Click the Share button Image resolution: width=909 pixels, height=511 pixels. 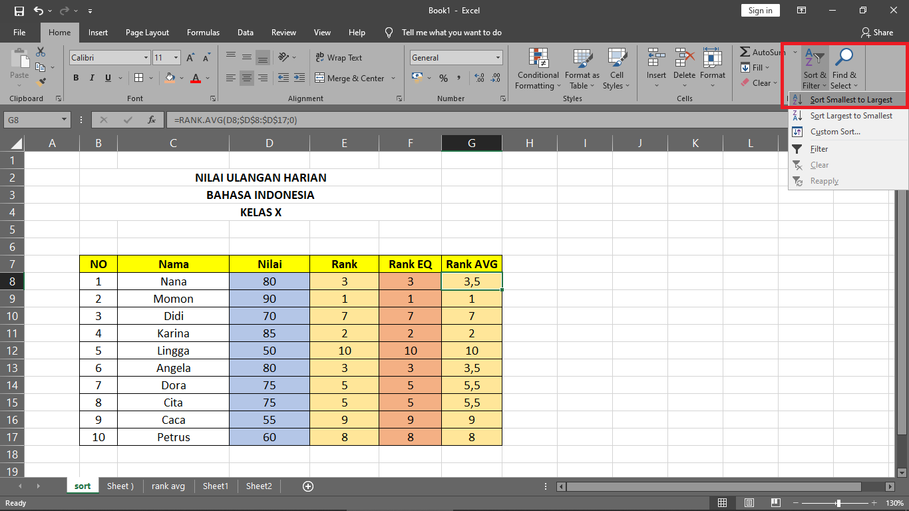click(876, 32)
